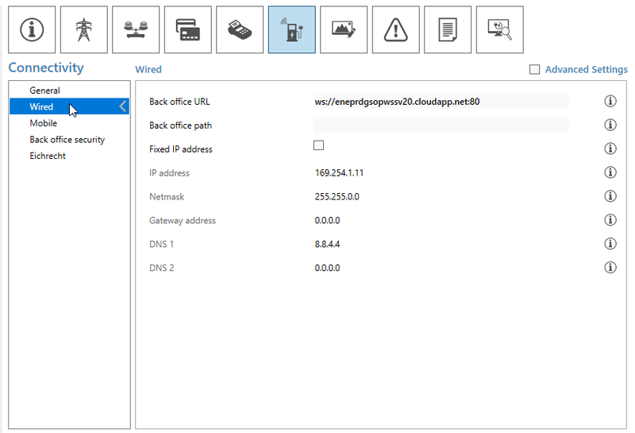Show info for Back office URL
This screenshot has height=433, width=635.
610,101
